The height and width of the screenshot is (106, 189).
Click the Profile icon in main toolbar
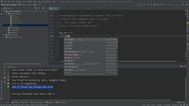pos(158,5)
